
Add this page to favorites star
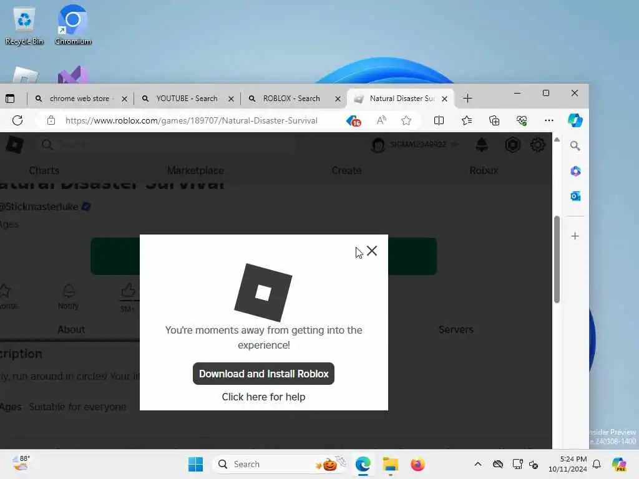[x=406, y=120]
